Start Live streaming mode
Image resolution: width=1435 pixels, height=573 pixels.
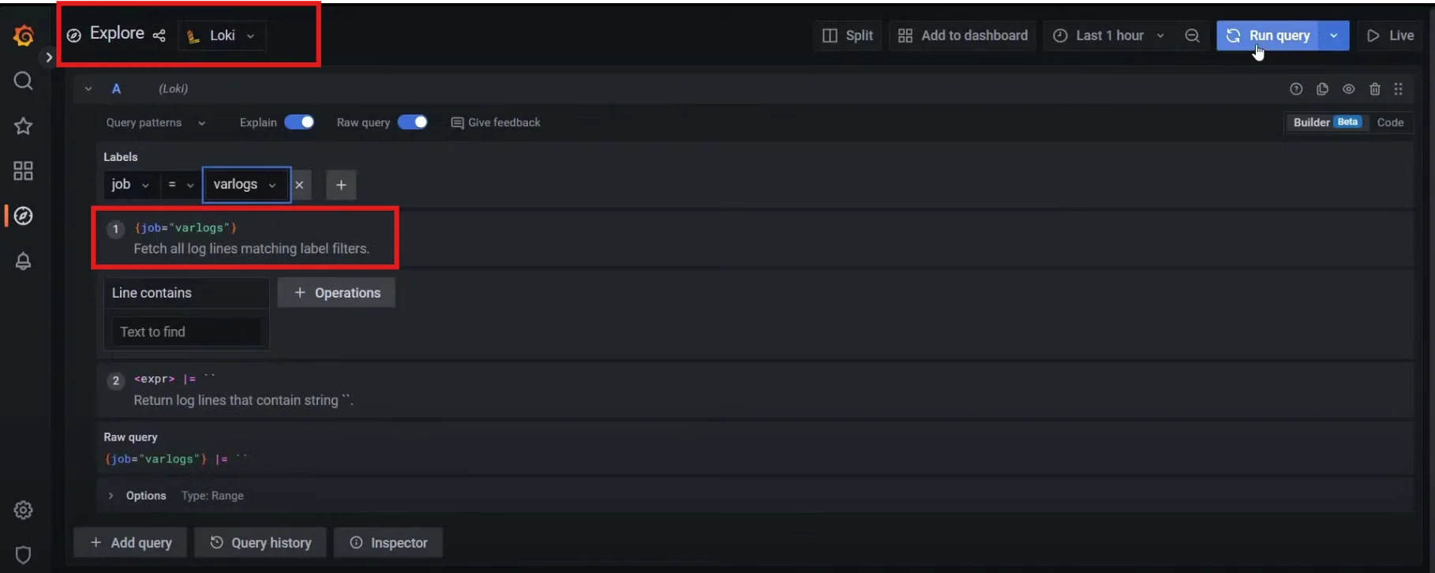click(x=1391, y=36)
